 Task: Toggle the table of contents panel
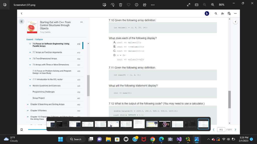[x=22, y=21]
